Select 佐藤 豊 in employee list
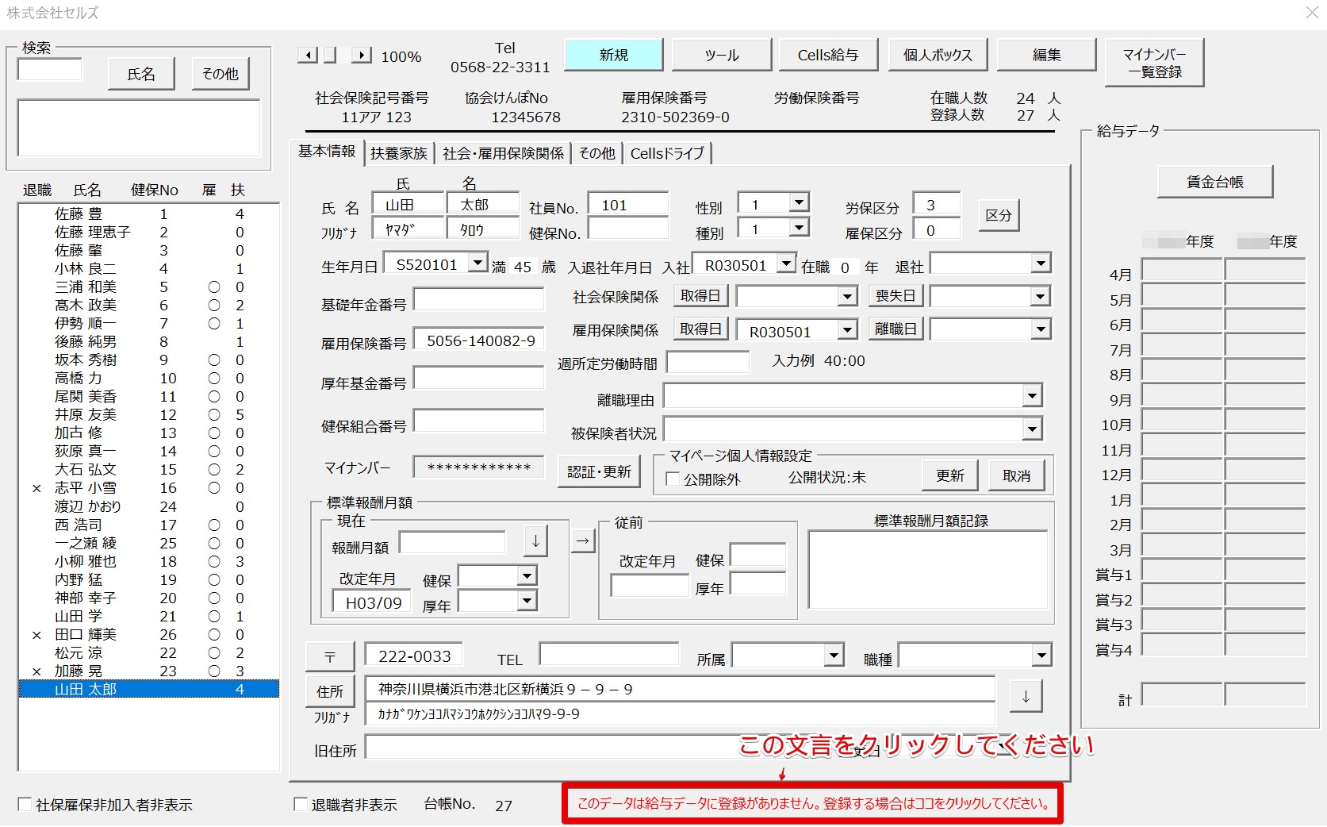This screenshot has height=827, width=1327. [x=149, y=213]
